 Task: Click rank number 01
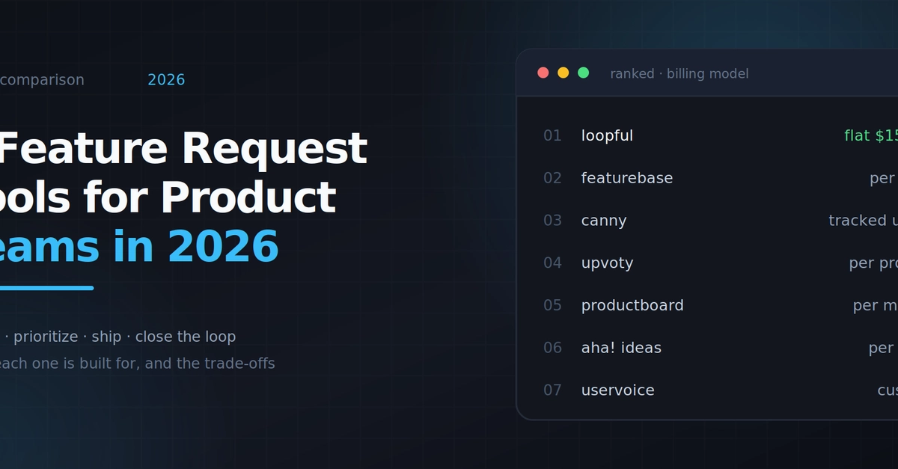tap(552, 135)
